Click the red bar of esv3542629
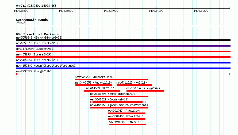Viewport: 238px width, 135px height. coord(118,102)
